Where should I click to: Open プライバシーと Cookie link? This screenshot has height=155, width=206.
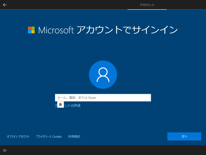point(49,137)
